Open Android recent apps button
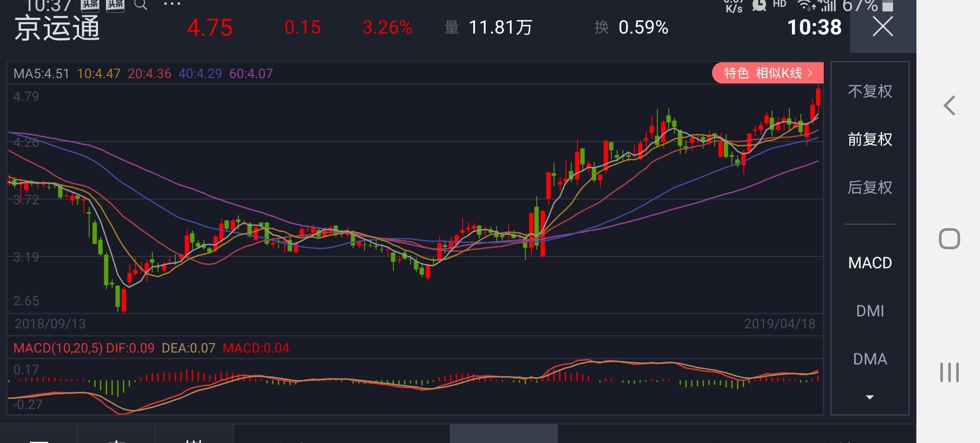Image resolution: width=980 pixels, height=443 pixels. [949, 372]
